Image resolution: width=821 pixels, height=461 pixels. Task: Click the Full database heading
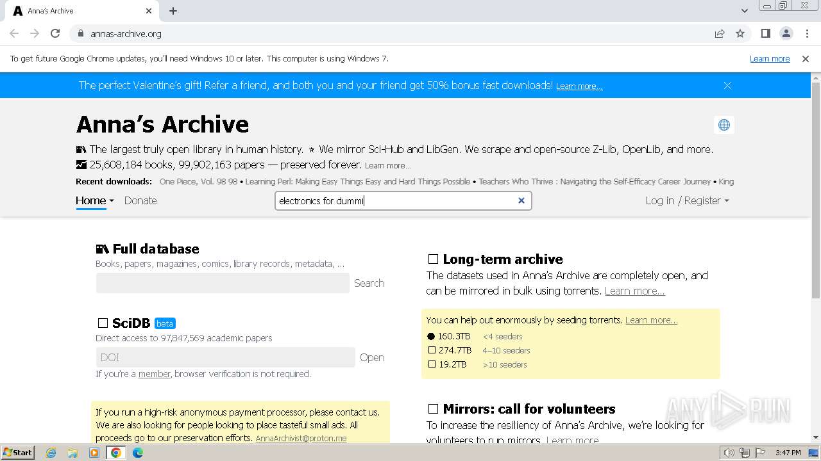coord(156,249)
